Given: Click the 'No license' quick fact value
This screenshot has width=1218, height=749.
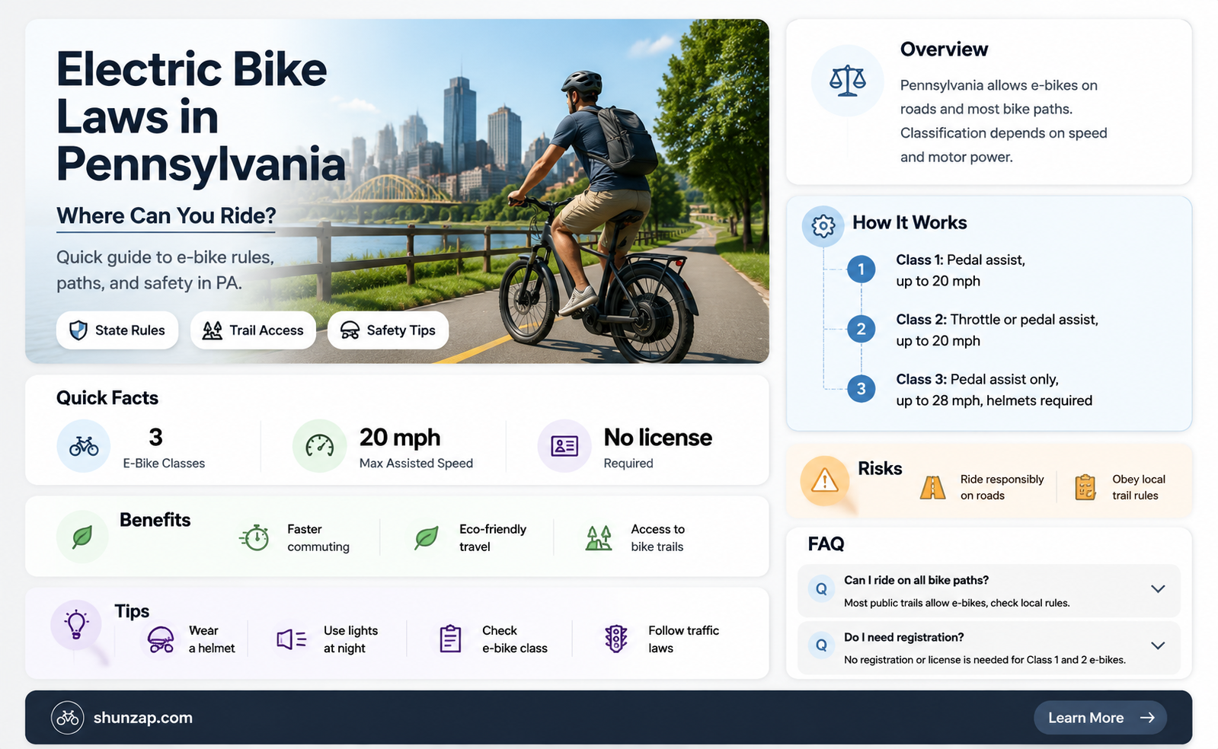Looking at the screenshot, I should click(x=658, y=438).
